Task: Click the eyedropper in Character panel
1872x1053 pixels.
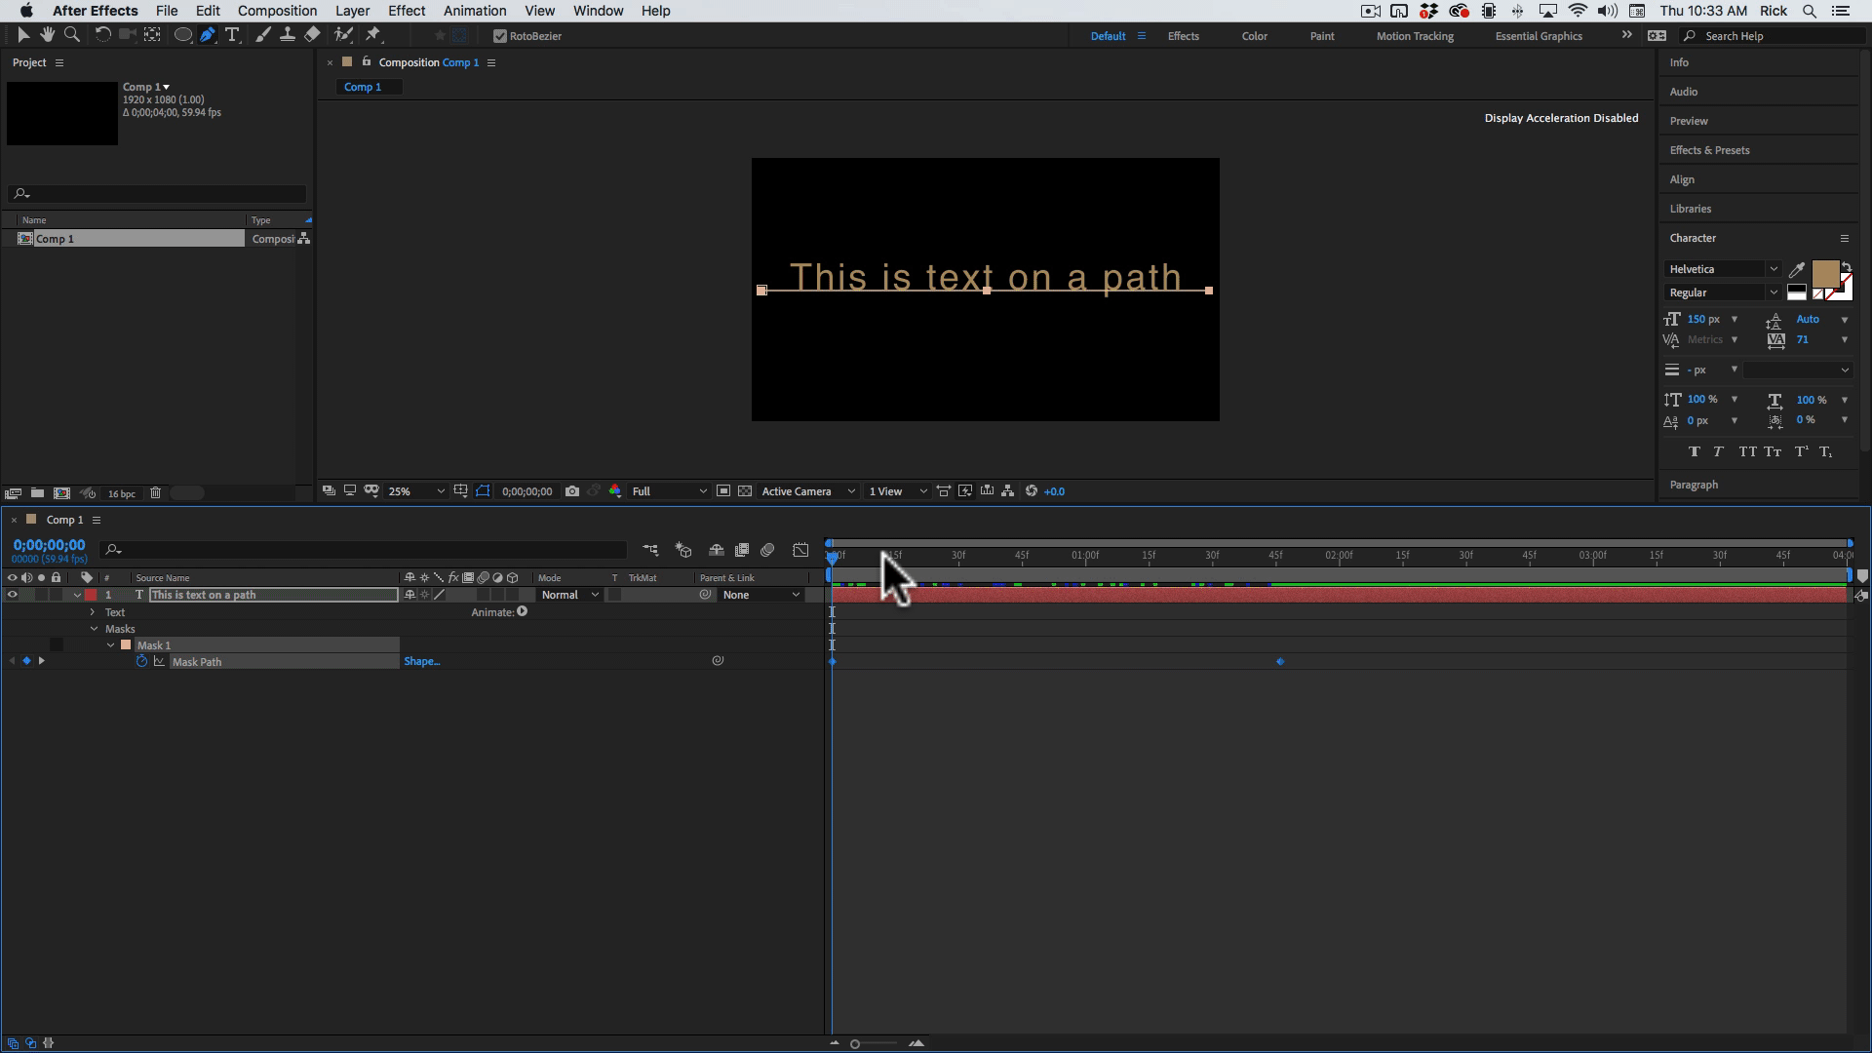Action: (x=1796, y=270)
